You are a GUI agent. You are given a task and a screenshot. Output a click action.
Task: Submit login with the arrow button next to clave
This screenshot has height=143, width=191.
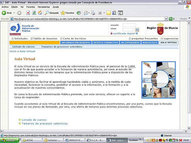pyautogui.click(x=137, y=29)
